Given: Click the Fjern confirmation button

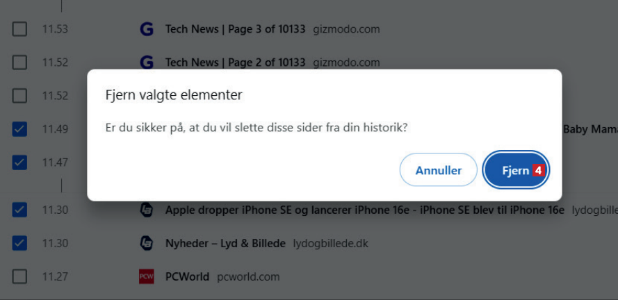Looking at the screenshot, I should pyautogui.click(x=516, y=170).
